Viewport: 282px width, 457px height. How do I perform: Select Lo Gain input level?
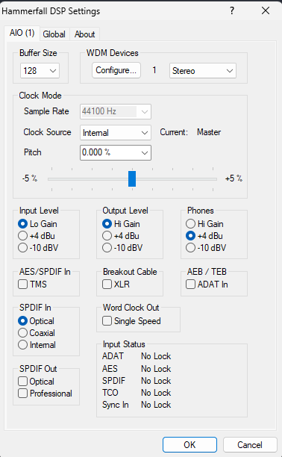click(x=37, y=224)
